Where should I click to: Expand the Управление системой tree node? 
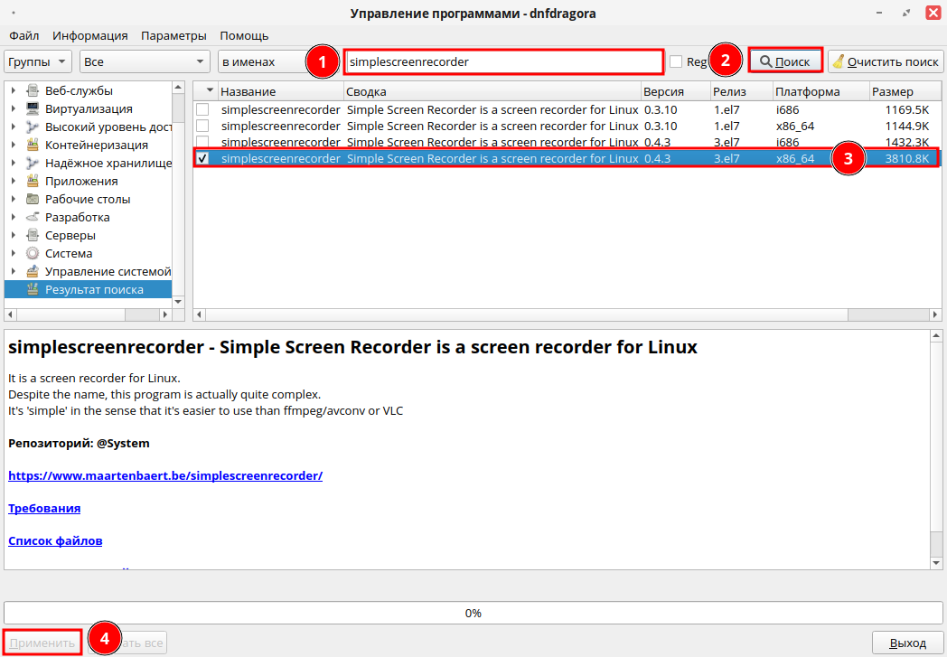[x=14, y=272]
